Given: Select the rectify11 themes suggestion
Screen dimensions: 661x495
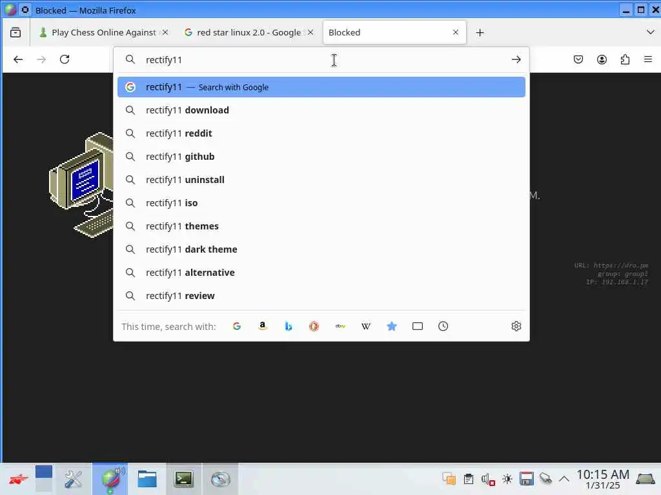Looking at the screenshot, I should pos(321,226).
